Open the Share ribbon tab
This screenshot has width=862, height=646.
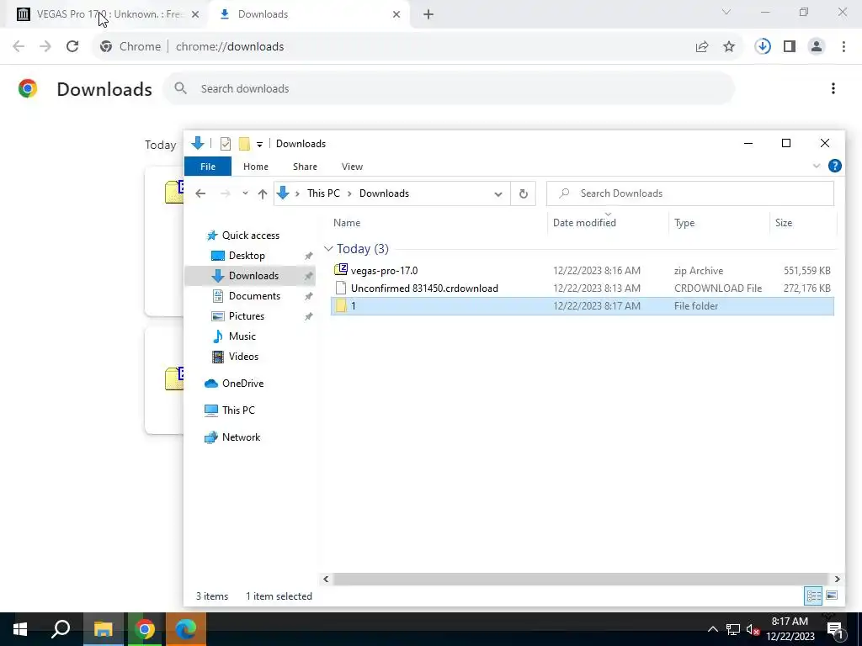(x=305, y=167)
